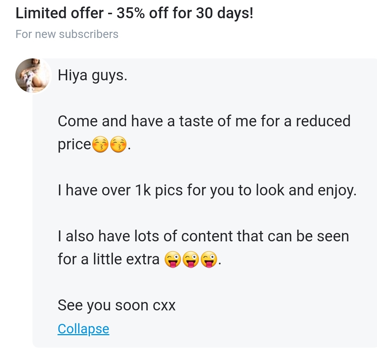Click the promotional message card body

point(205,201)
